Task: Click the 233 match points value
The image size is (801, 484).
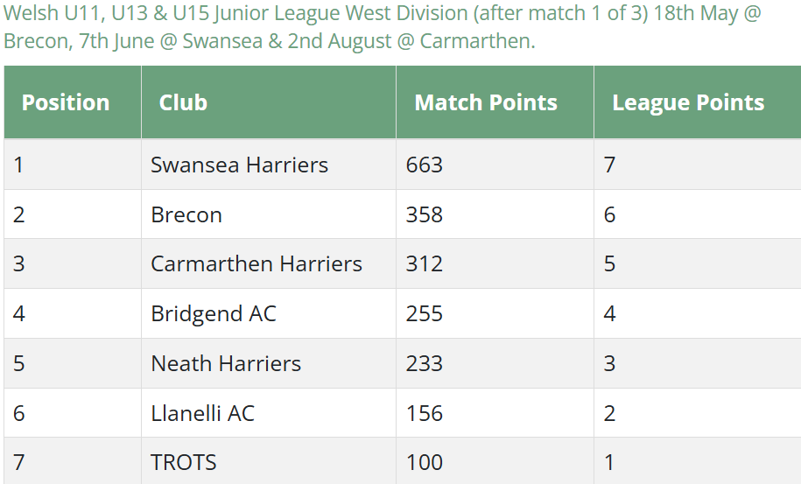Action: click(425, 363)
